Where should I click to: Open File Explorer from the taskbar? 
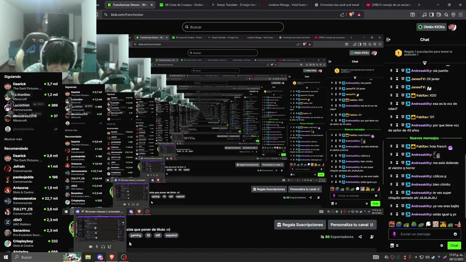click(x=88, y=257)
